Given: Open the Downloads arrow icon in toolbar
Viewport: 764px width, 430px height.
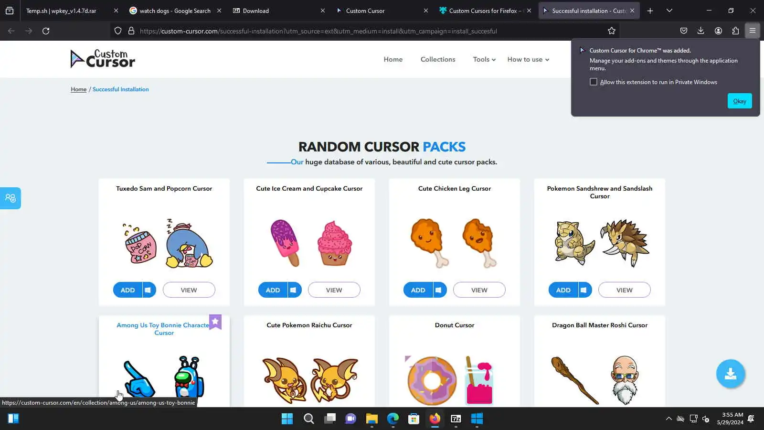Looking at the screenshot, I should click(700, 31).
